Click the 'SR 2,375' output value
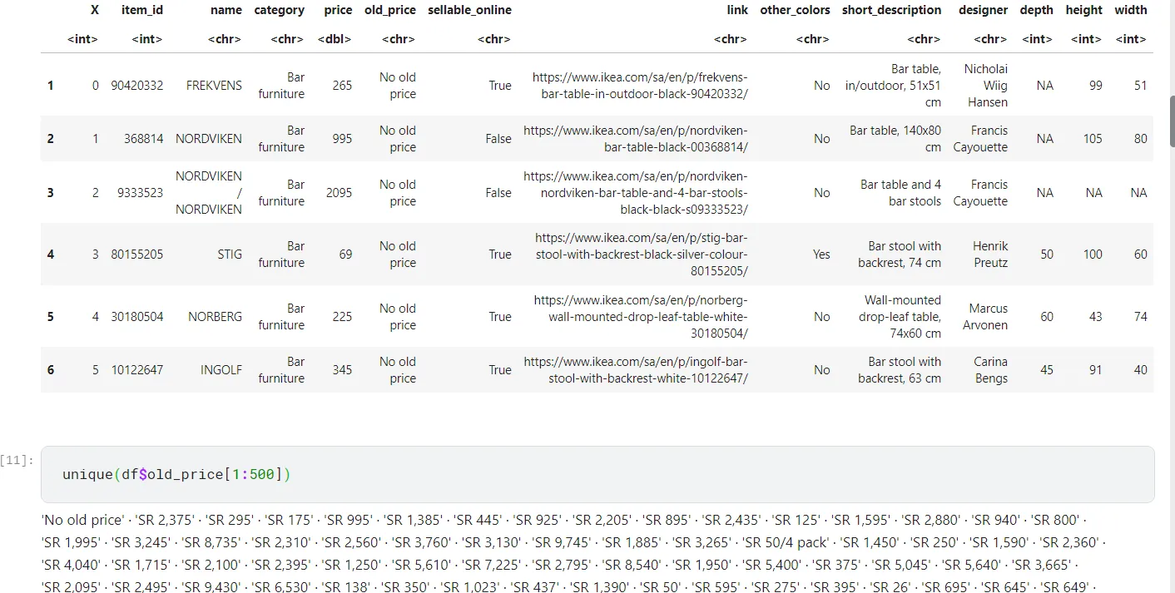1175x593 pixels. 163,520
